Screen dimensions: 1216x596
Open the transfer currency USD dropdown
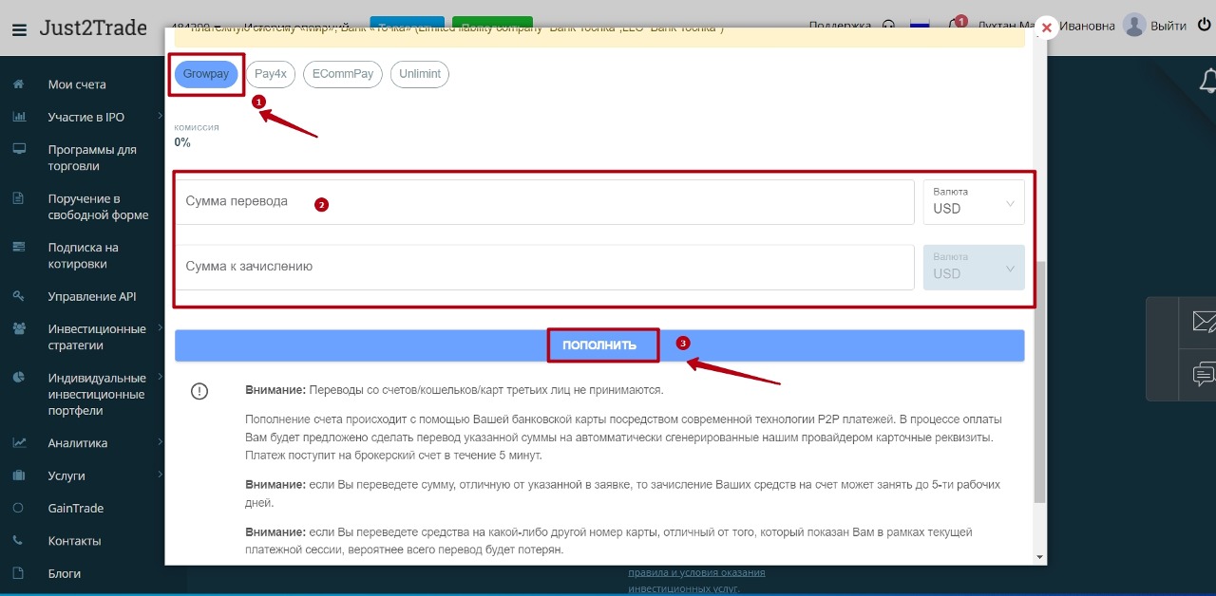pos(974,202)
